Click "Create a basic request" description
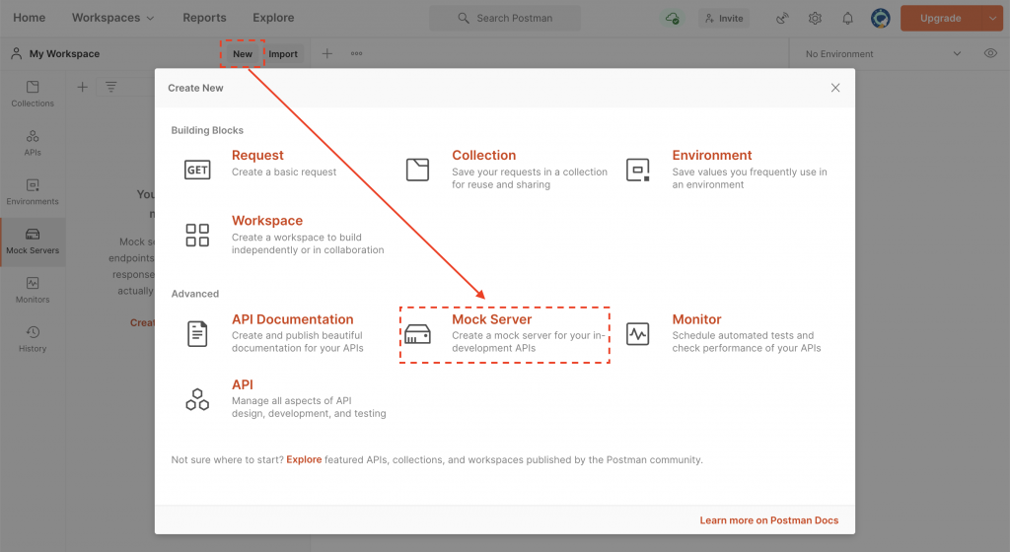This screenshot has width=1010, height=552. pos(284,172)
